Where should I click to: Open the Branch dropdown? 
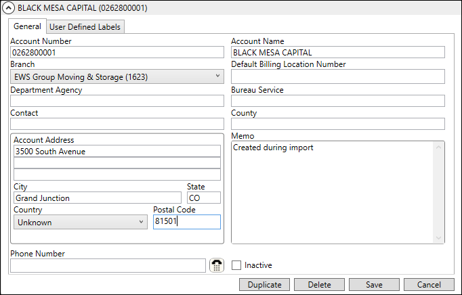coord(117,76)
